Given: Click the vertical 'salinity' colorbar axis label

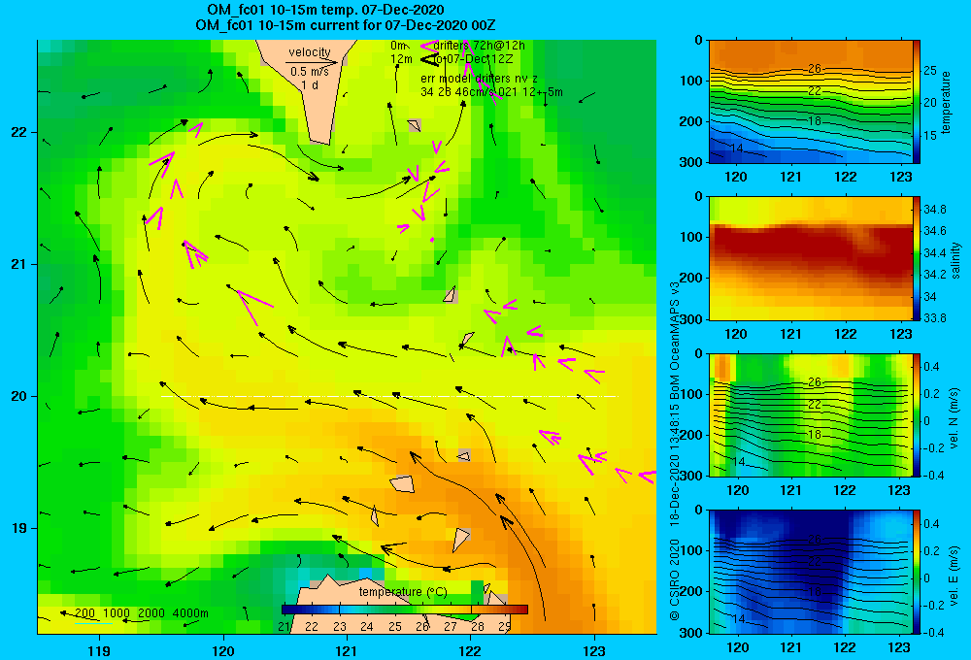Looking at the screenshot, I should [x=955, y=260].
